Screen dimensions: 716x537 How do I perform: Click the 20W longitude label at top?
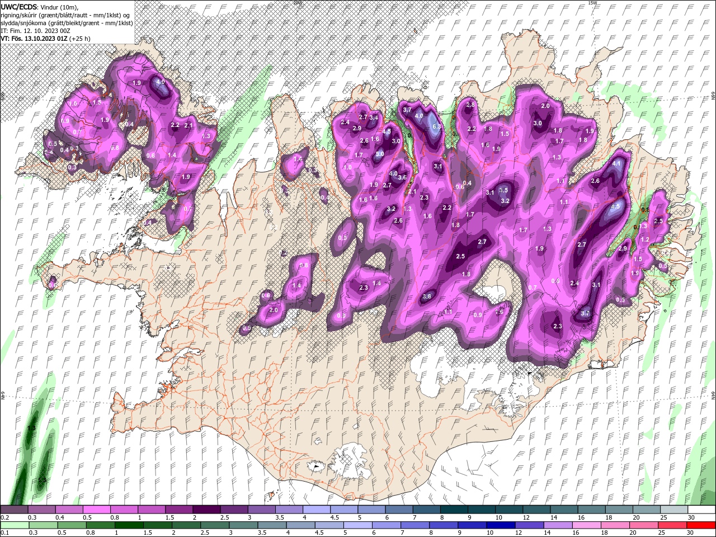297,2
